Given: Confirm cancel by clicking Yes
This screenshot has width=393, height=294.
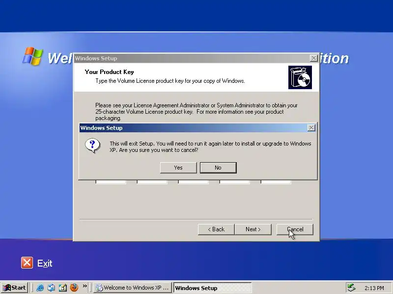Looking at the screenshot, I should point(178,168).
